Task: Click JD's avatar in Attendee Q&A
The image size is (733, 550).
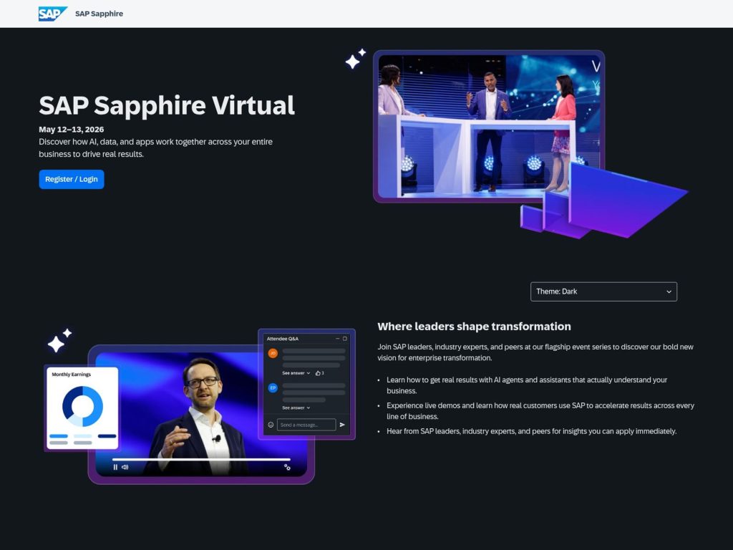Action: tap(272, 352)
